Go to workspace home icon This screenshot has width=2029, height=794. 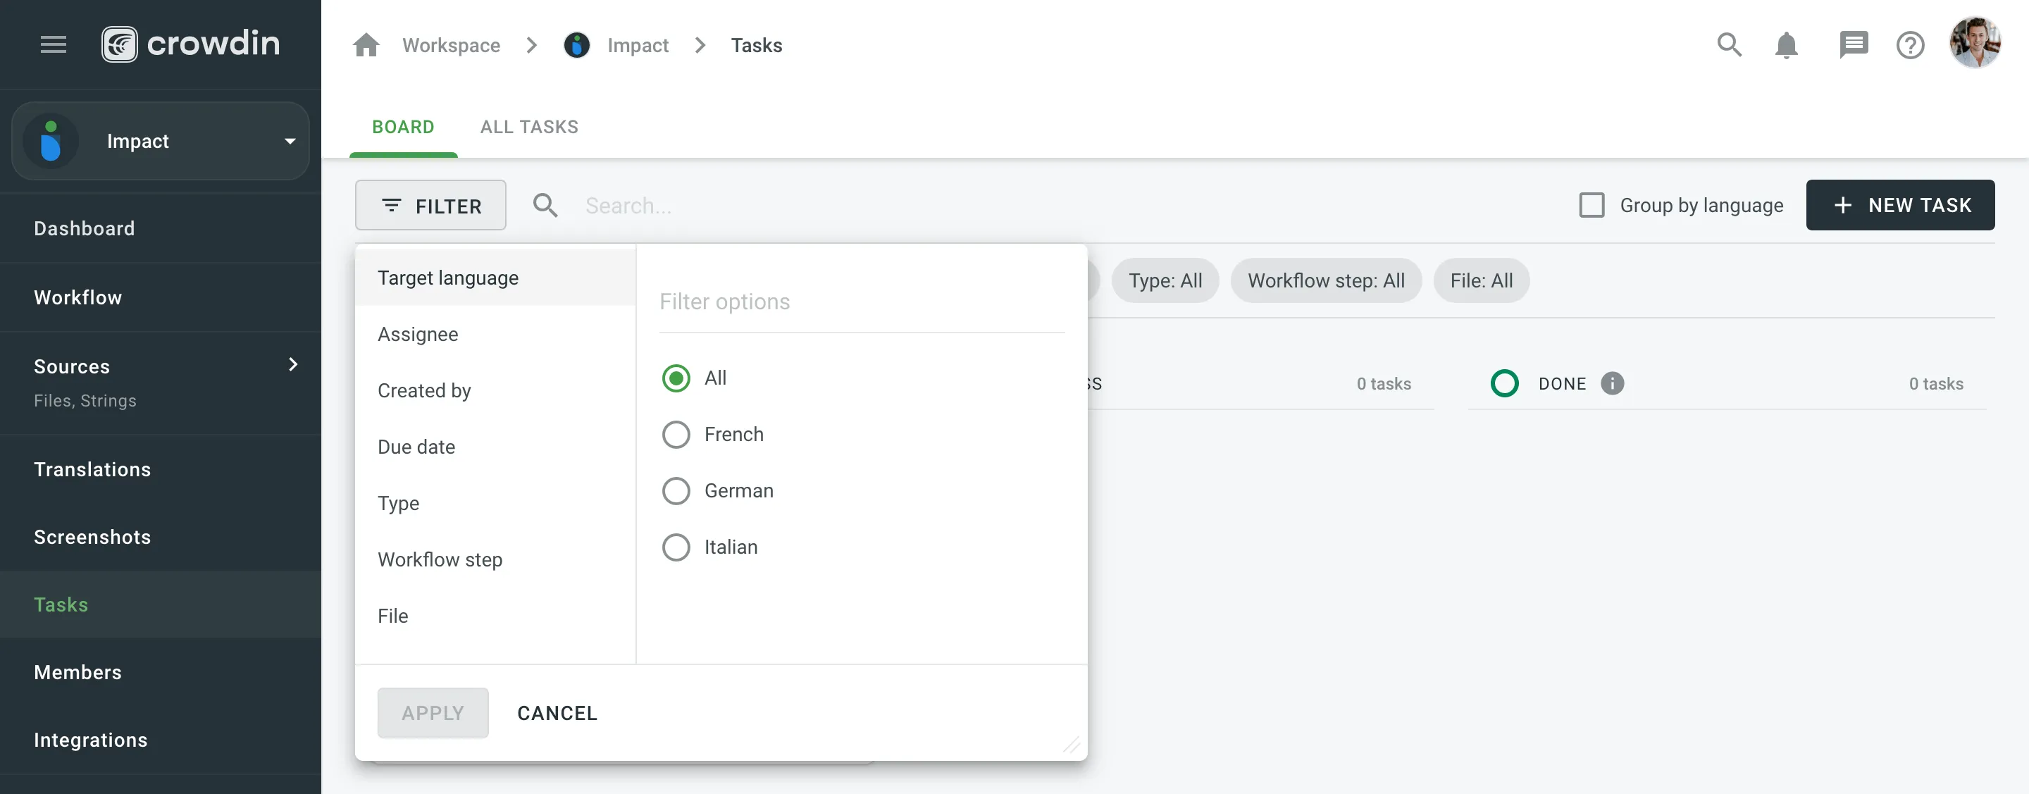366,45
